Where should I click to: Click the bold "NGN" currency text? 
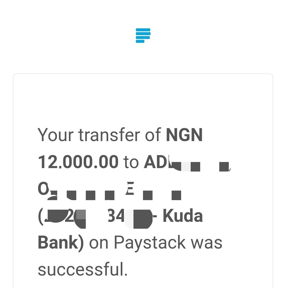[184, 135]
